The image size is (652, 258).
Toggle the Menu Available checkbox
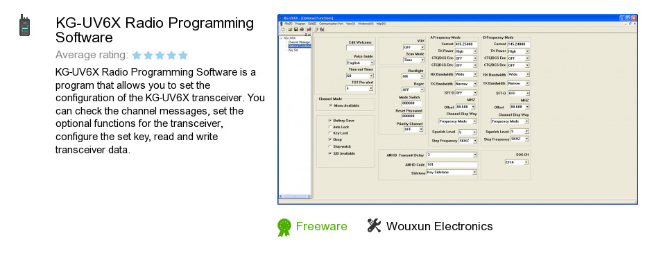pyautogui.click(x=331, y=105)
